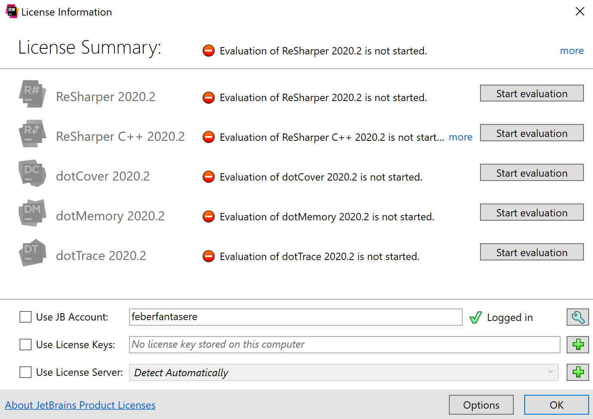This screenshot has width=593, height=419.
Task: Click the license key input field
Action: coord(345,345)
